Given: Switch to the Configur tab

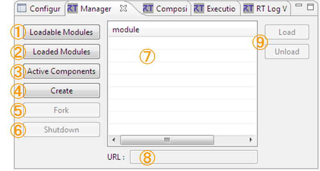Looking at the screenshot, I should click(x=39, y=9).
